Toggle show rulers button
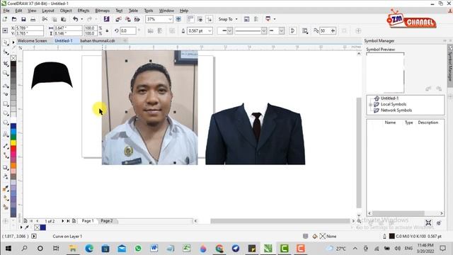453x255 pixels. click(190, 19)
